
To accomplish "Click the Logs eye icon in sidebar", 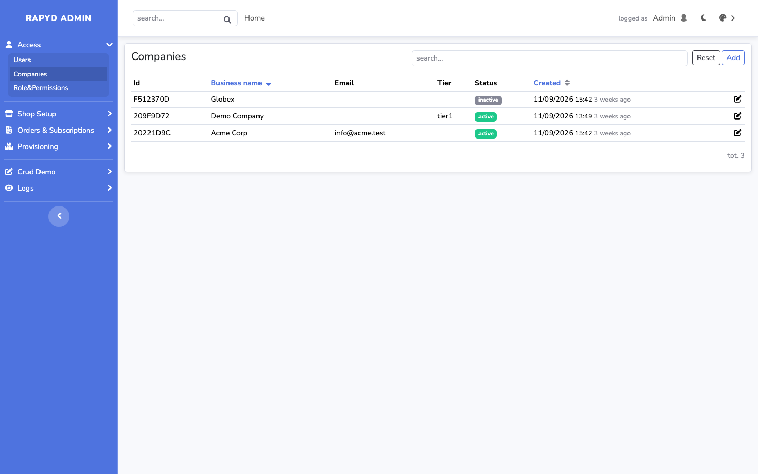I will tap(9, 188).
